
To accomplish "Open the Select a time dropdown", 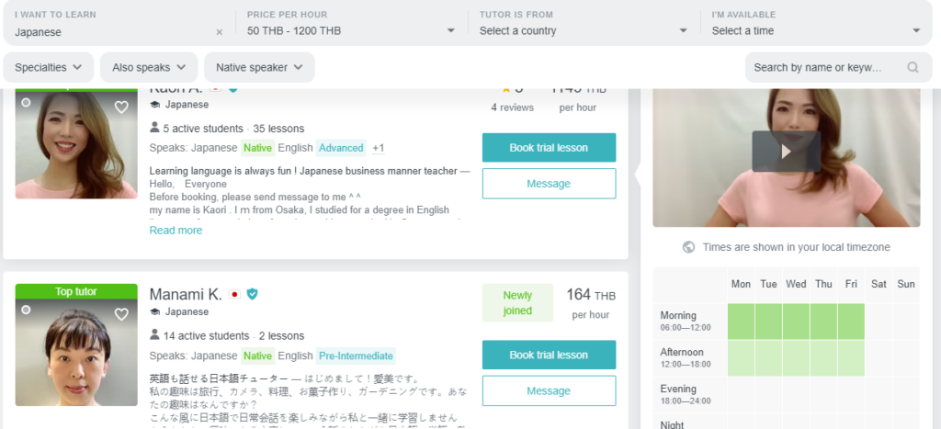I will coord(816,23).
